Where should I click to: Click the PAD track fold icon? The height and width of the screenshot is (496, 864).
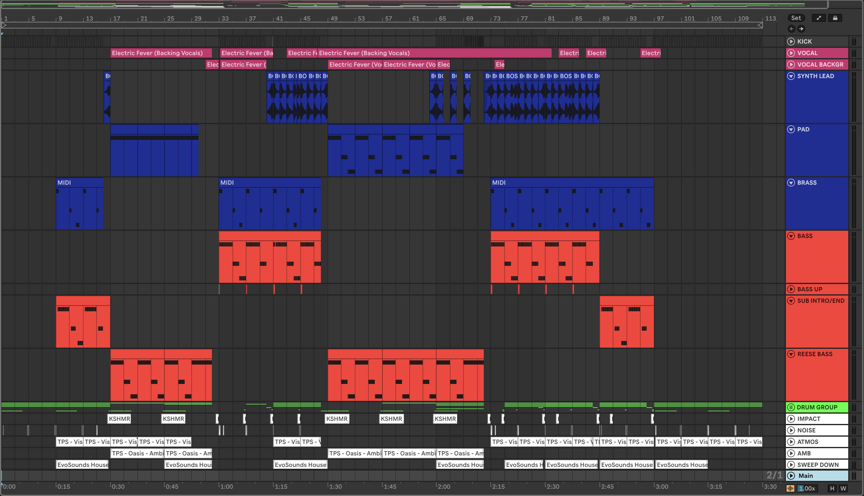point(791,130)
